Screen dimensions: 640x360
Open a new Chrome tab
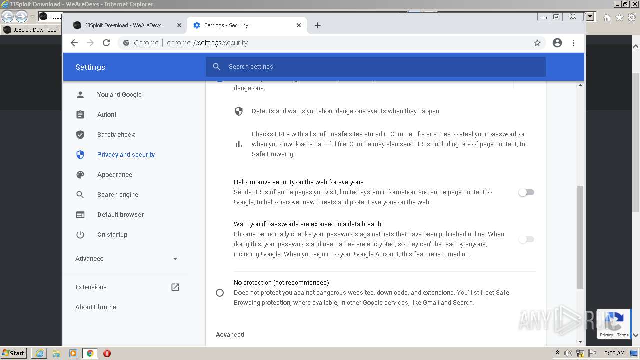click(x=318, y=25)
